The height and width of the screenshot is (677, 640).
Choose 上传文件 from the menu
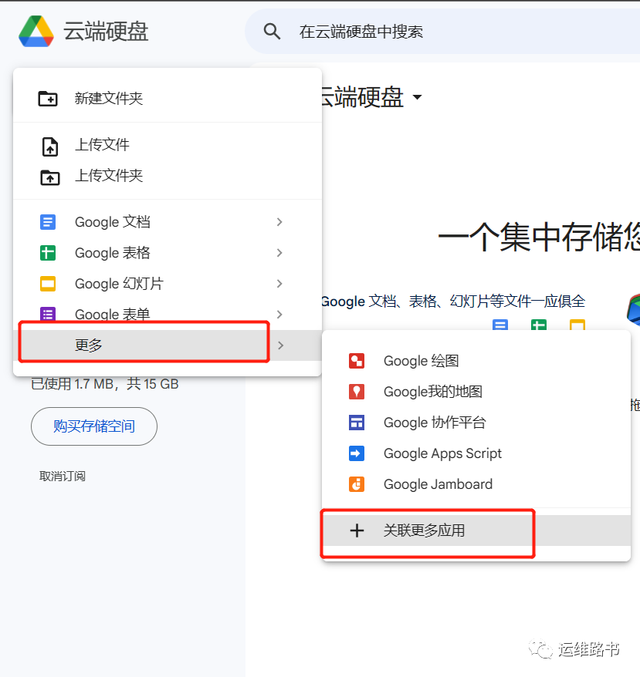coord(168,145)
